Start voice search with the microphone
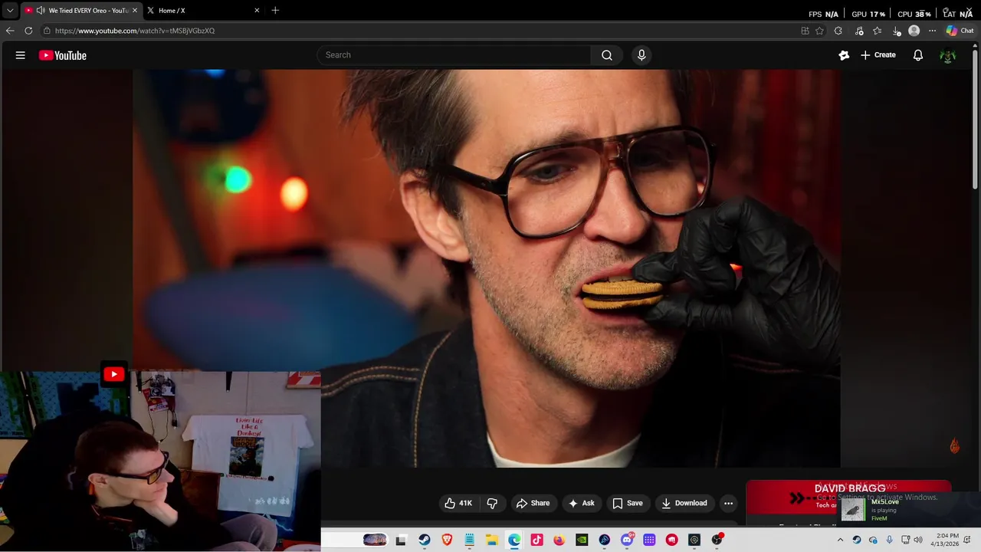Screen dimensions: 981x552 (x=641, y=55)
